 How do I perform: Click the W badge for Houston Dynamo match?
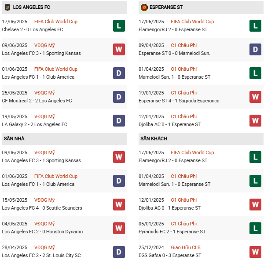click(x=119, y=228)
